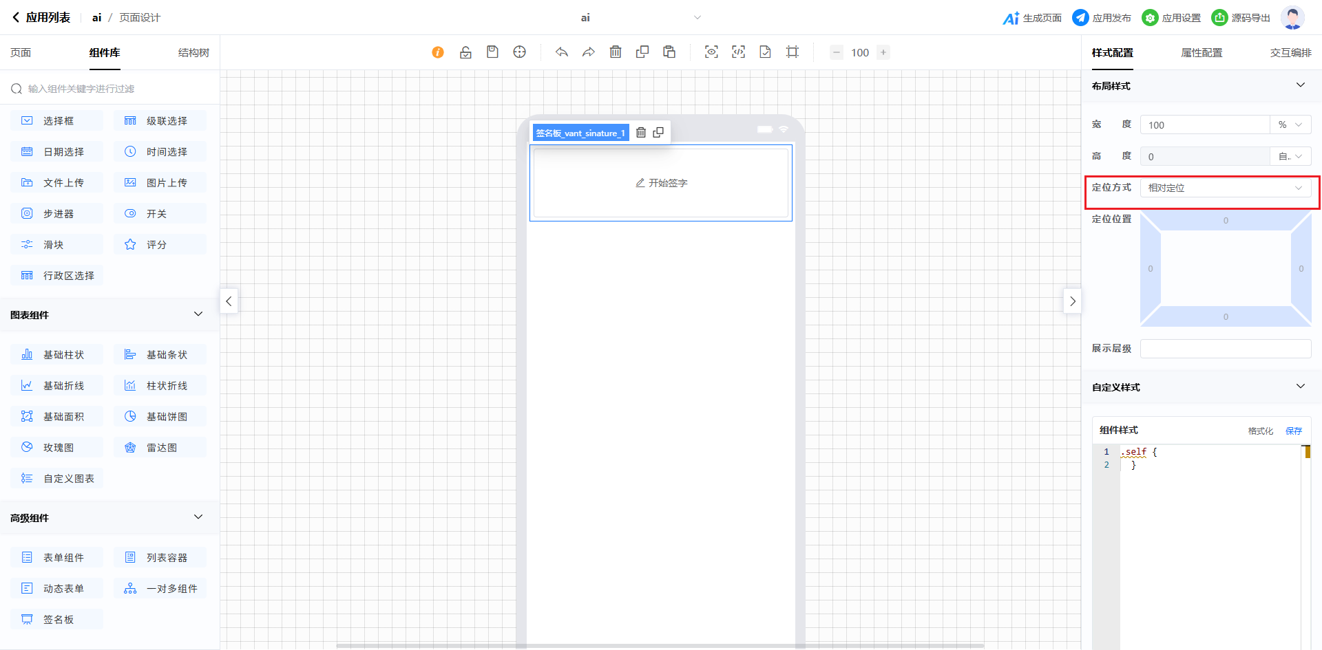Collapse the left component panel

(229, 301)
